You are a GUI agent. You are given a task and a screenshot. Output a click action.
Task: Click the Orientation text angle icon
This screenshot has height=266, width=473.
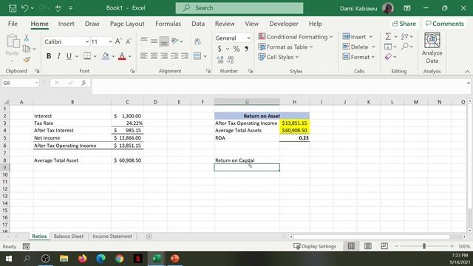point(174,41)
